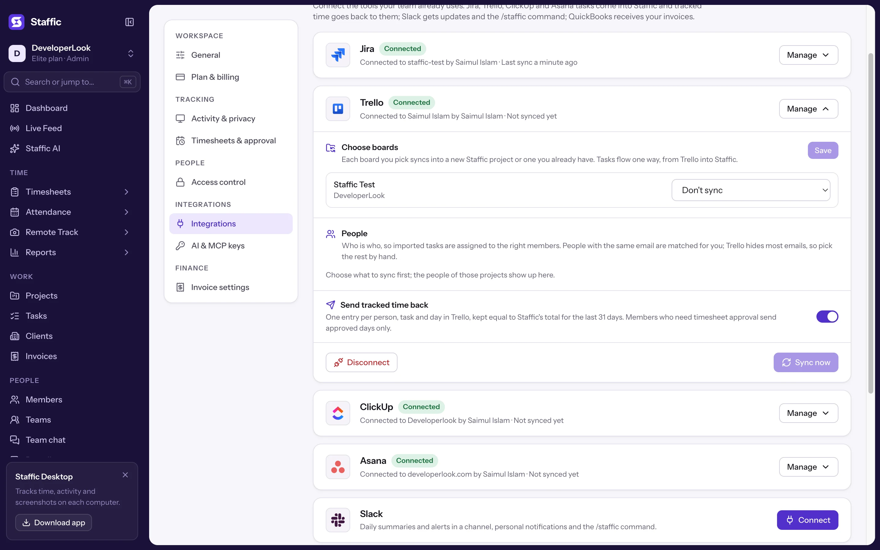Expand the Remote Track sidebar submenu
This screenshot has height=550, width=880.
tap(126, 232)
